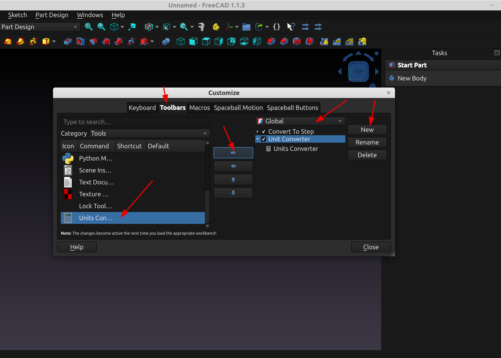The image size is (501, 358).
Task: Click the Multi-Transform tool icon
Action: (x=362, y=41)
